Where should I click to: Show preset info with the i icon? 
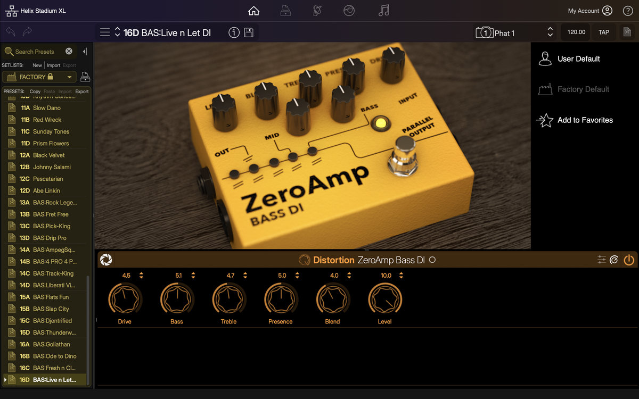pyautogui.click(x=234, y=33)
